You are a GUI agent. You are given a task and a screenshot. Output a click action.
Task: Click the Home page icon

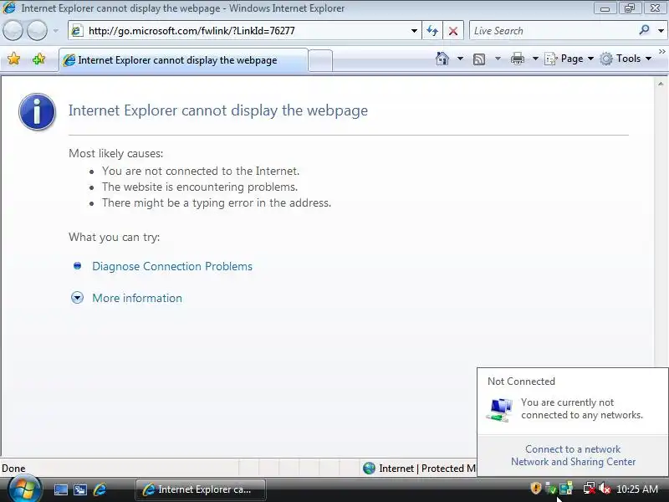[442, 59]
